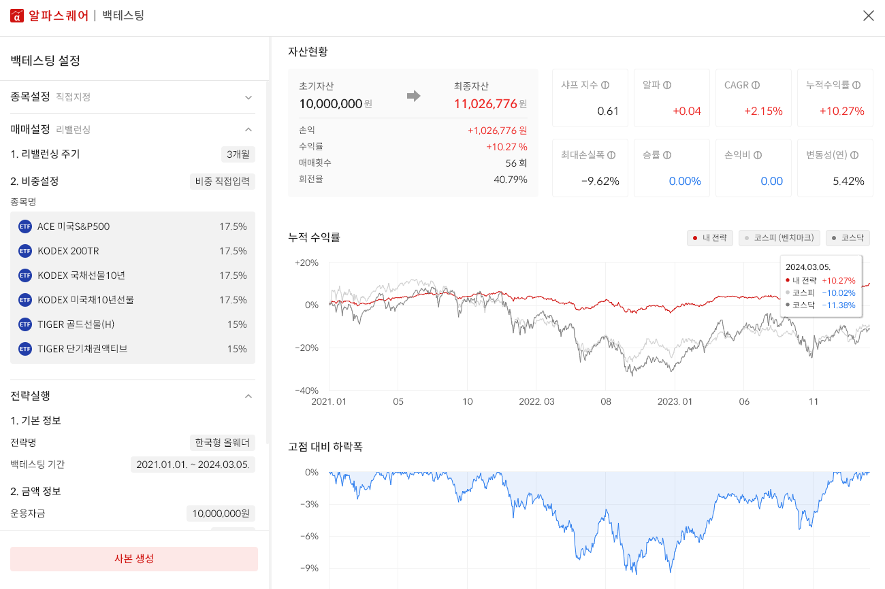Expand the 종목설정 section
Image resolution: width=885 pixels, height=589 pixels.
248,97
